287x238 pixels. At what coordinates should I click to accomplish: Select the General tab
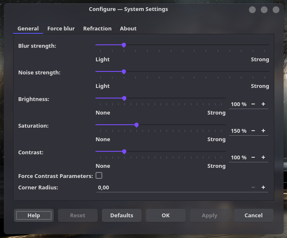(28, 29)
